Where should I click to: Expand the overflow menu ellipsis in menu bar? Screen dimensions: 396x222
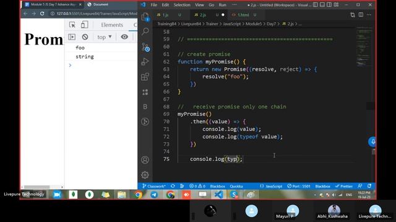point(235,5)
